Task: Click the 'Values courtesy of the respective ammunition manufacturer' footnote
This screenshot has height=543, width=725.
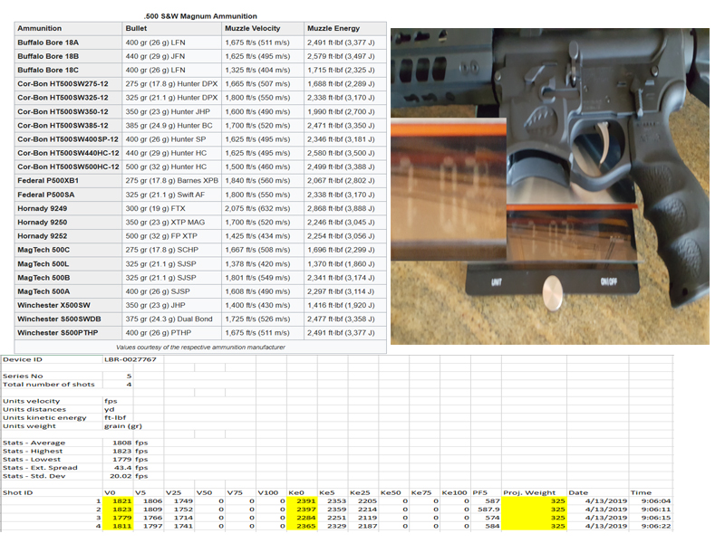Action: coord(200,348)
